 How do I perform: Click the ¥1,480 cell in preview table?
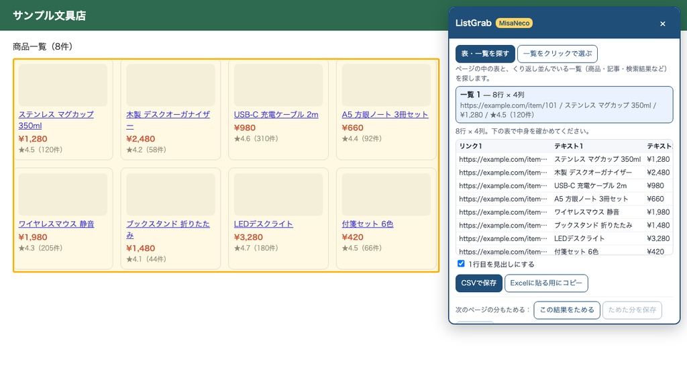[658, 225]
